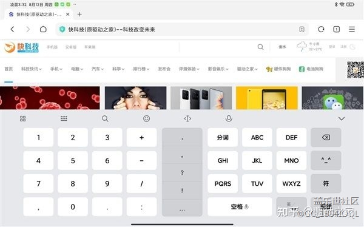Reload the page with the refresh icon

(321, 29)
